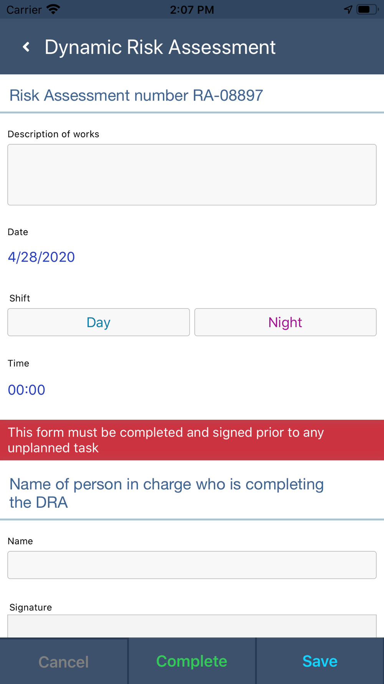Image resolution: width=384 pixels, height=684 pixels.
Task: Tap the back arrow icon
Action: (26, 47)
